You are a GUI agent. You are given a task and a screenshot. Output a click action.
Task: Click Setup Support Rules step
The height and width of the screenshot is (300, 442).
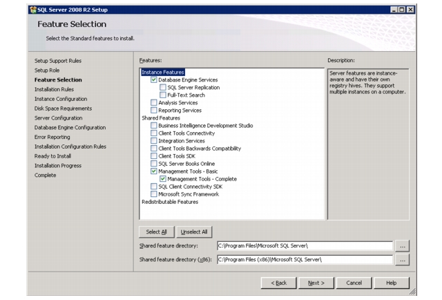tap(58, 61)
